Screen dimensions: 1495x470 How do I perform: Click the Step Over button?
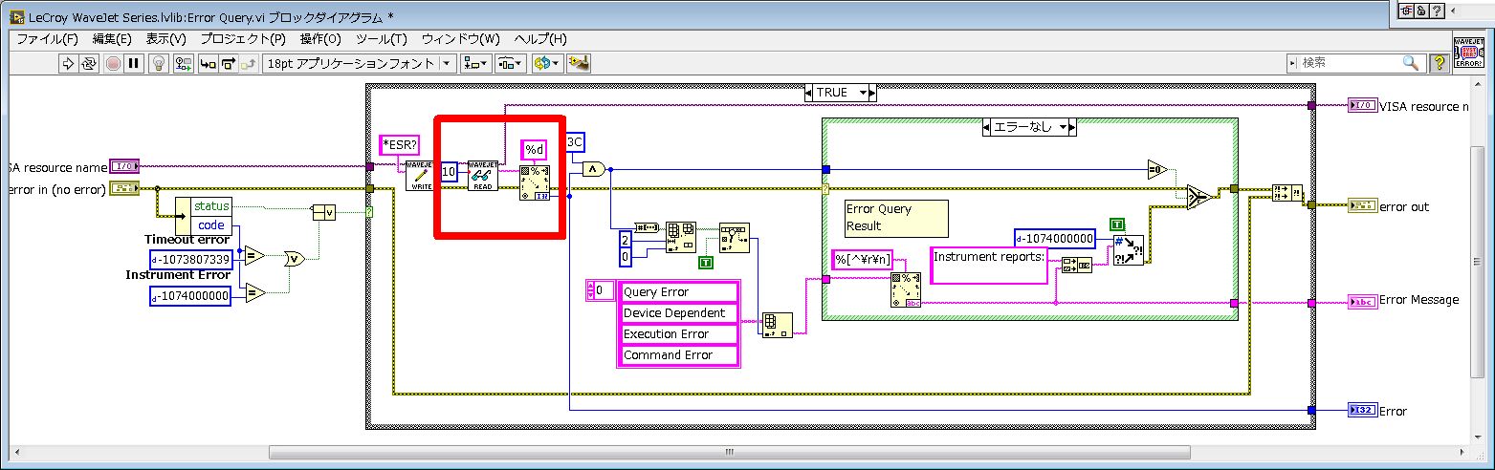point(229,63)
